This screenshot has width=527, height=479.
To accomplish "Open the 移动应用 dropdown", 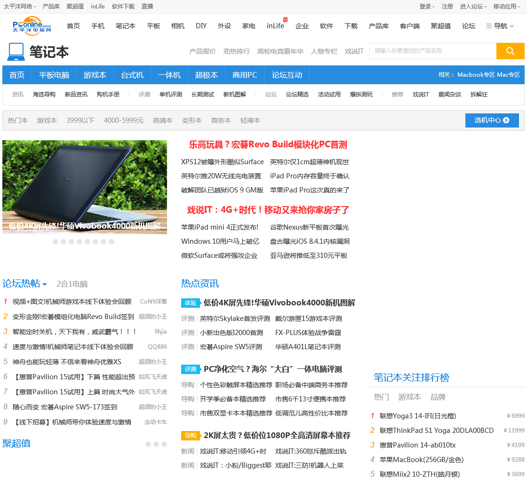I will [506, 7].
